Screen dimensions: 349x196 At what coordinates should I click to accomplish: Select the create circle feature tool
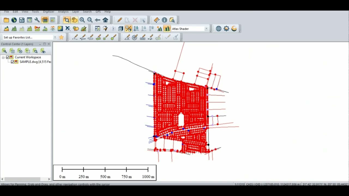(114, 37)
